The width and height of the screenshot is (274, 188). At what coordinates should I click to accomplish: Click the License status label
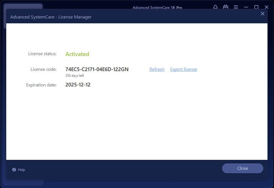pos(42,54)
